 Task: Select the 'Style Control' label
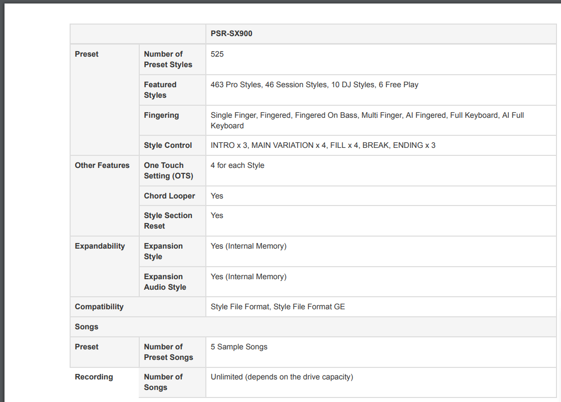tap(168, 145)
